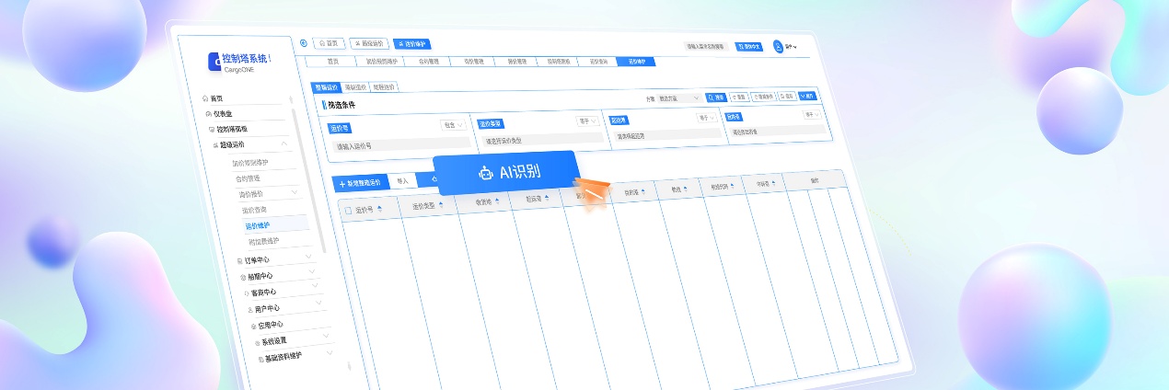Screen dimensions: 1169x390
Task: Click the 导入 import button
Action: pos(402,181)
